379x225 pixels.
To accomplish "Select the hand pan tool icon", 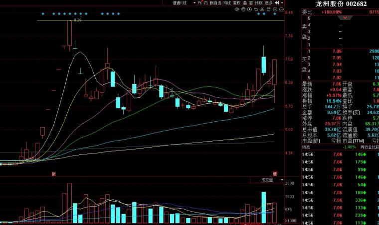I will pyautogui.click(x=243, y=9).
